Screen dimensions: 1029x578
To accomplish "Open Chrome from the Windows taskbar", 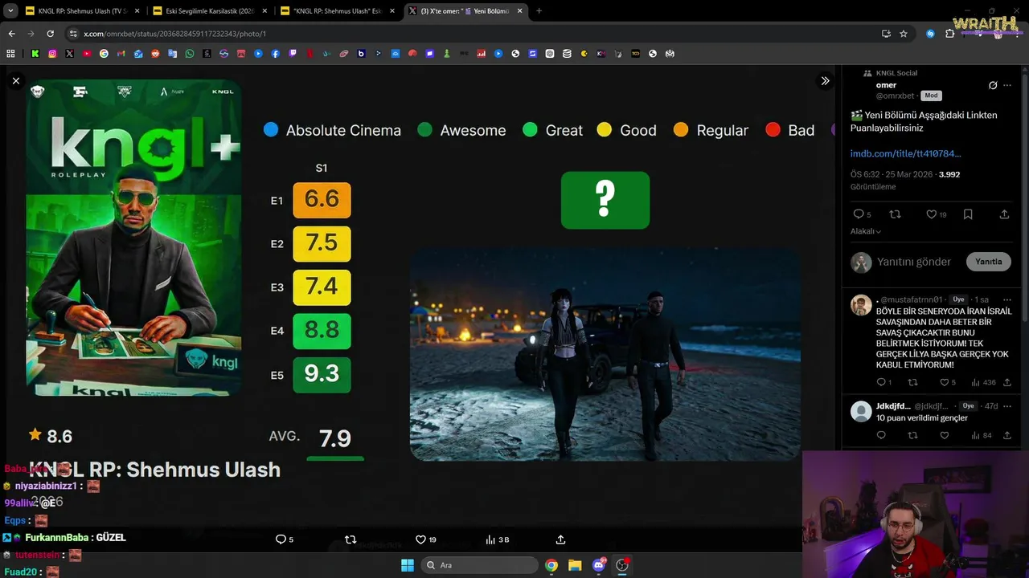I will (551, 565).
